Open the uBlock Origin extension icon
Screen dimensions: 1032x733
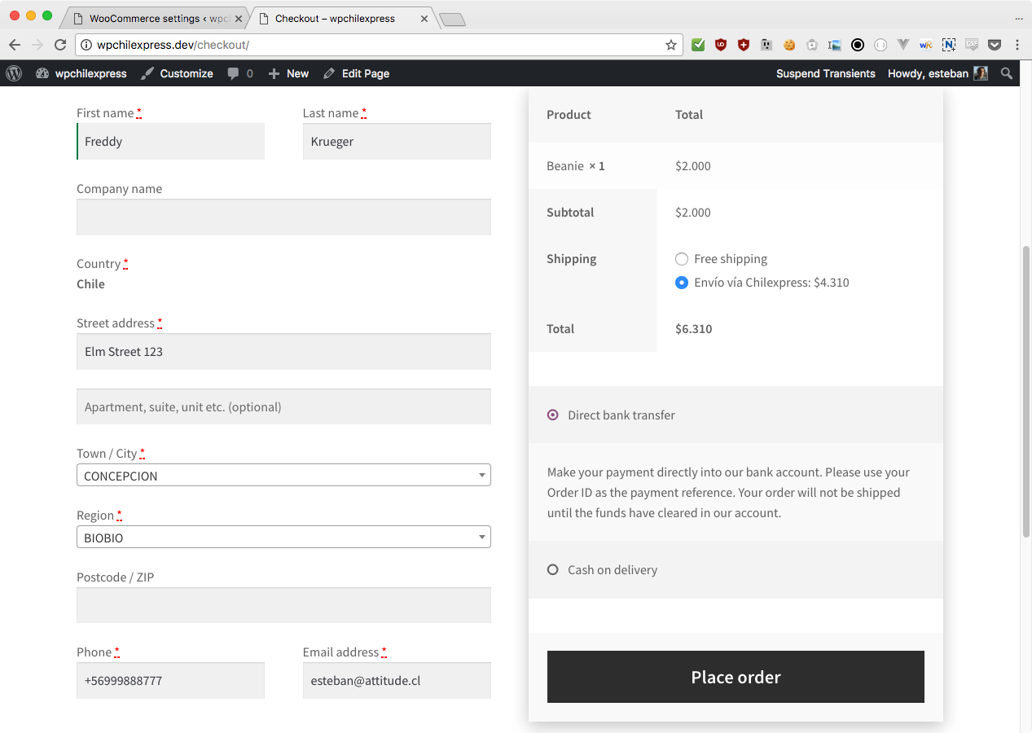click(721, 45)
